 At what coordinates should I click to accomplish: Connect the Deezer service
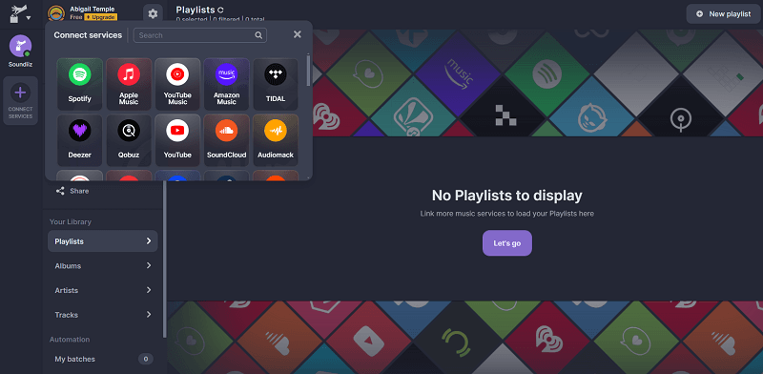pos(80,140)
